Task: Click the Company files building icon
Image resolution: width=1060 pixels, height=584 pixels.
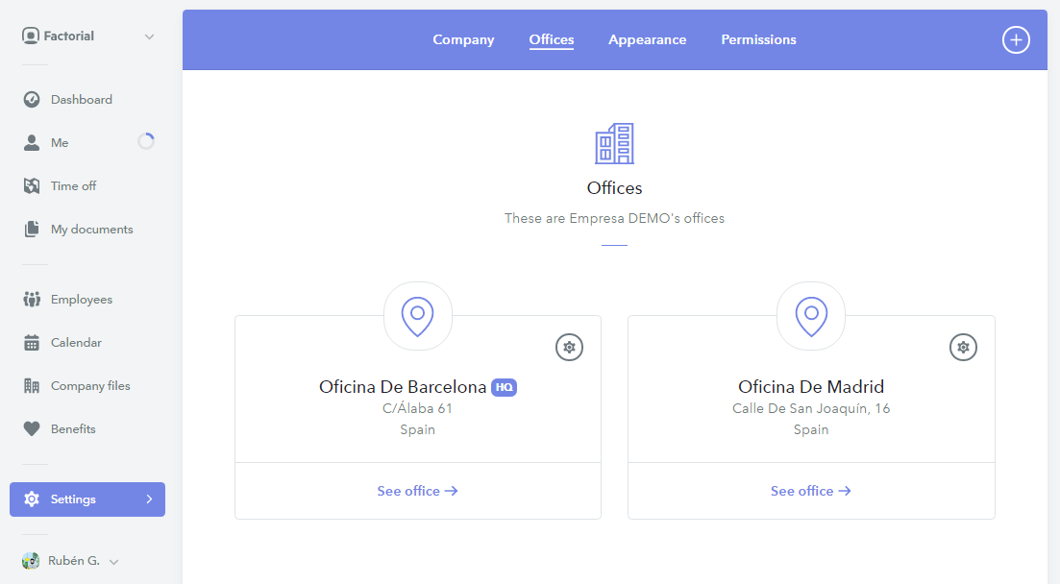Action: click(32, 386)
